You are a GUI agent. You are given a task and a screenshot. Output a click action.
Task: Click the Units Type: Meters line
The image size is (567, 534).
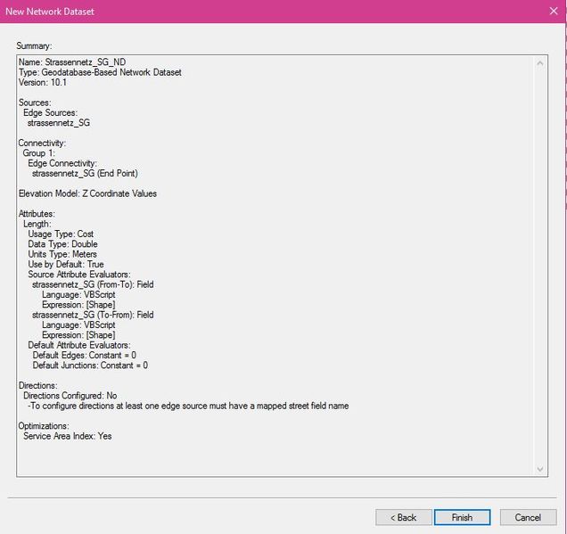click(62, 254)
